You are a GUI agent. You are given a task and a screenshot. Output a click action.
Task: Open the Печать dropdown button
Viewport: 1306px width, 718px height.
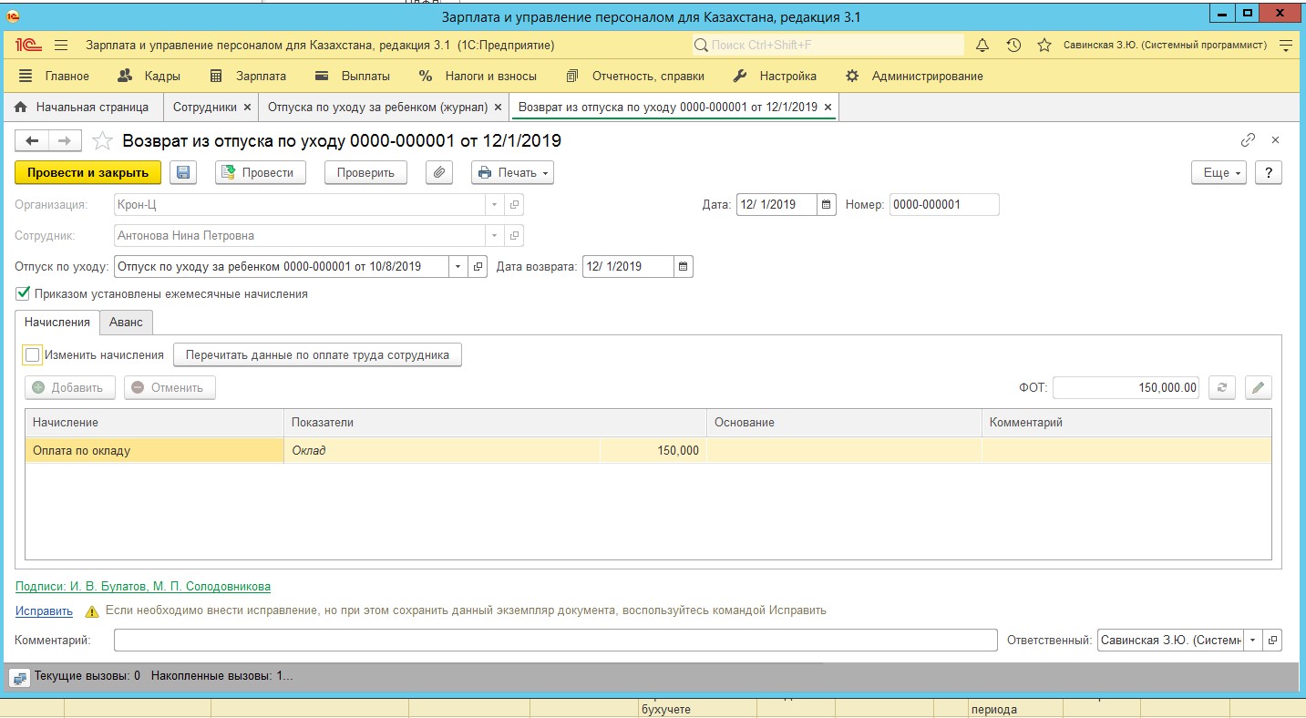(512, 172)
